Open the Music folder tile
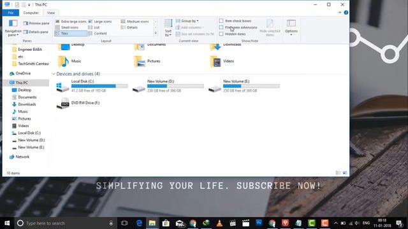The height and width of the screenshot is (229, 408). (69, 61)
